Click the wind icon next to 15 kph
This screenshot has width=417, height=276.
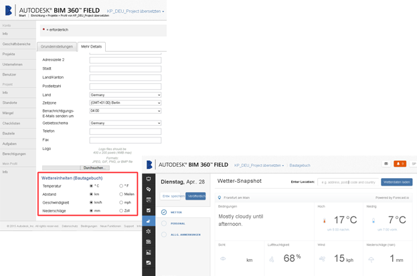322,259
